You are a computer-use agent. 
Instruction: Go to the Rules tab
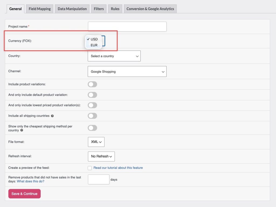click(115, 9)
